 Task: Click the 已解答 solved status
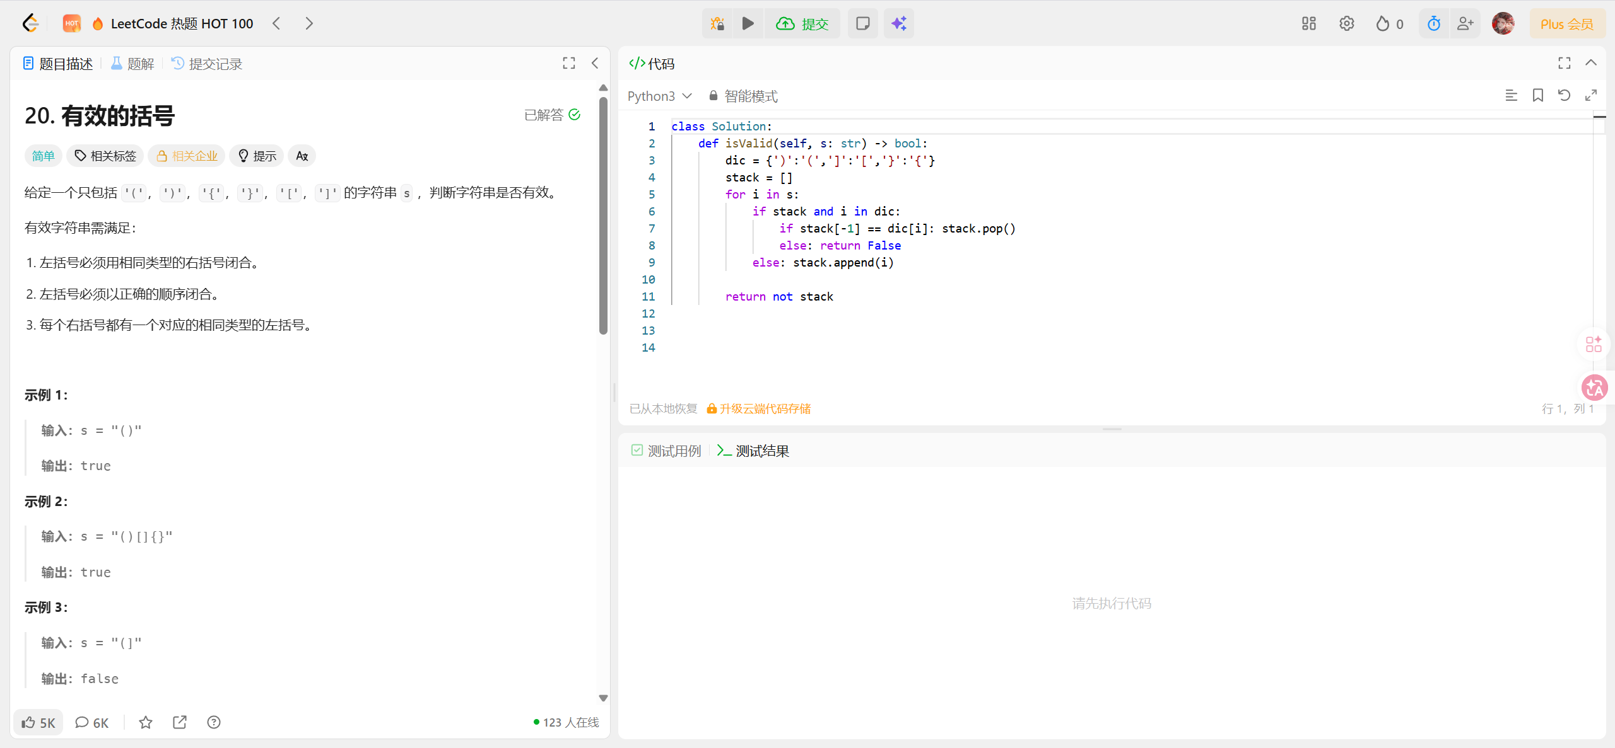coord(552,115)
